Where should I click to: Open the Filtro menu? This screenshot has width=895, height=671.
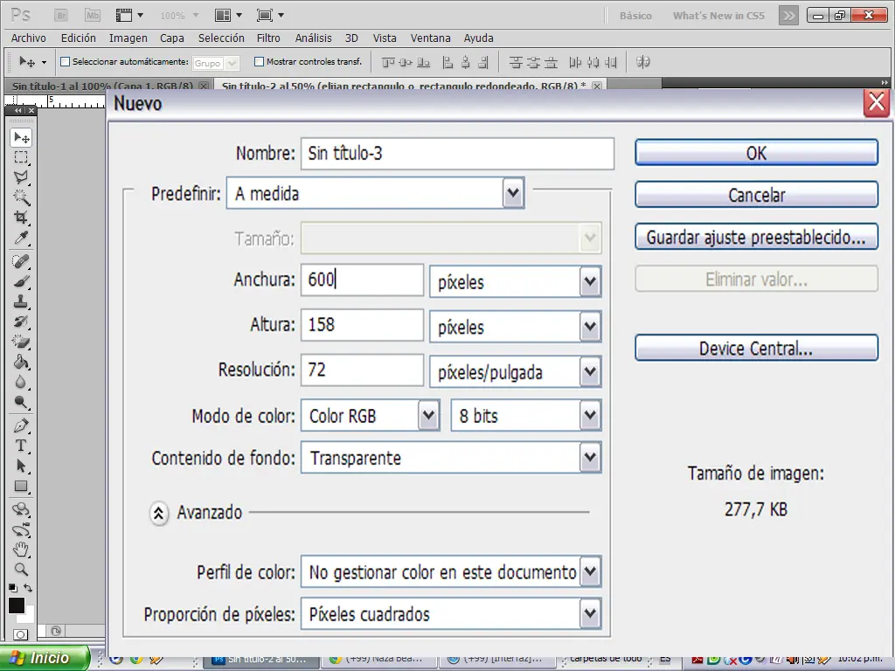268,38
